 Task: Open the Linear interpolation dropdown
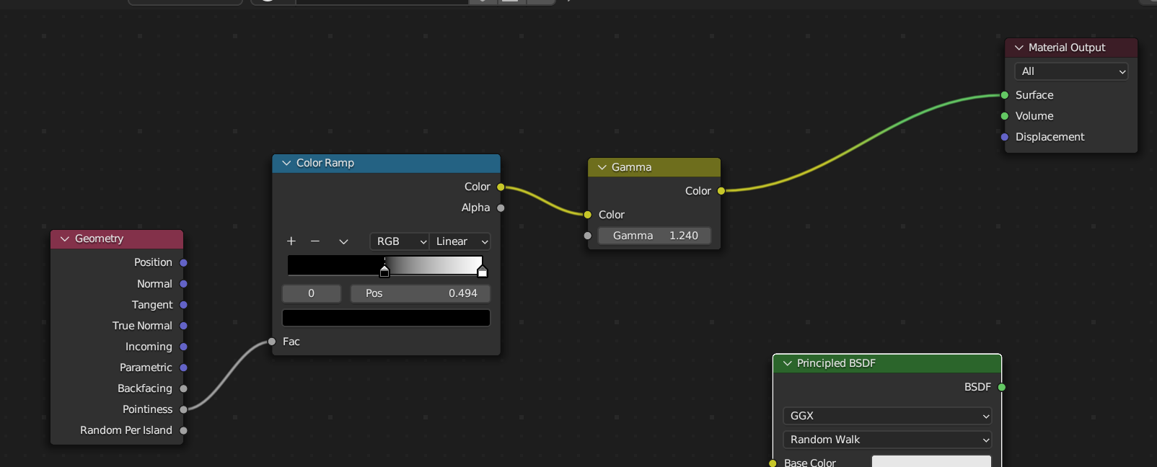(460, 241)
